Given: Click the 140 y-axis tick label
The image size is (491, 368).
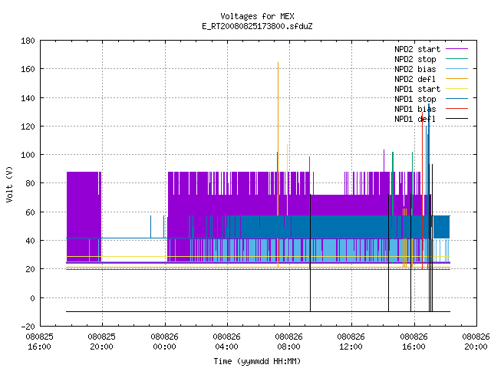Looking at the screenshot, I should tap(28, 98).
